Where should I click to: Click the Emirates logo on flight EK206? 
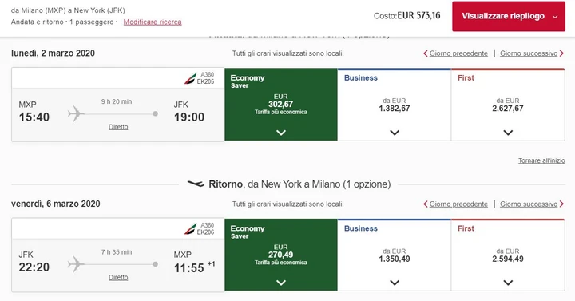click(190, 229)
